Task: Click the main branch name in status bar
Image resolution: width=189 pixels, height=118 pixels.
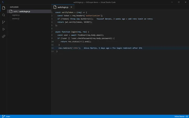Action: pos(8,116)
